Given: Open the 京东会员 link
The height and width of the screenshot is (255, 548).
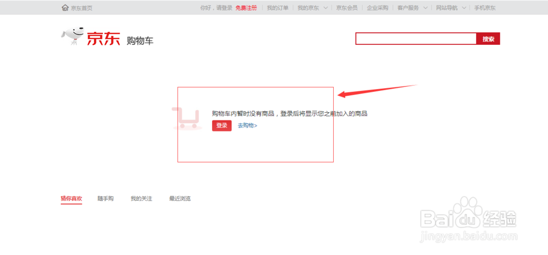Looking at the screenshot, I should point(347,8).
